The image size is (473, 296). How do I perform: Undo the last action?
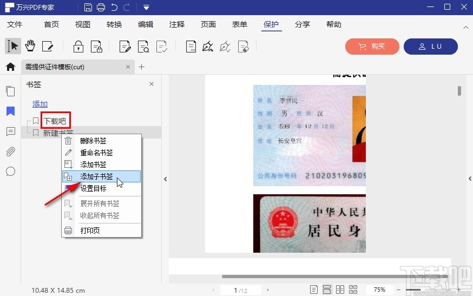click(x=114, y=7)
